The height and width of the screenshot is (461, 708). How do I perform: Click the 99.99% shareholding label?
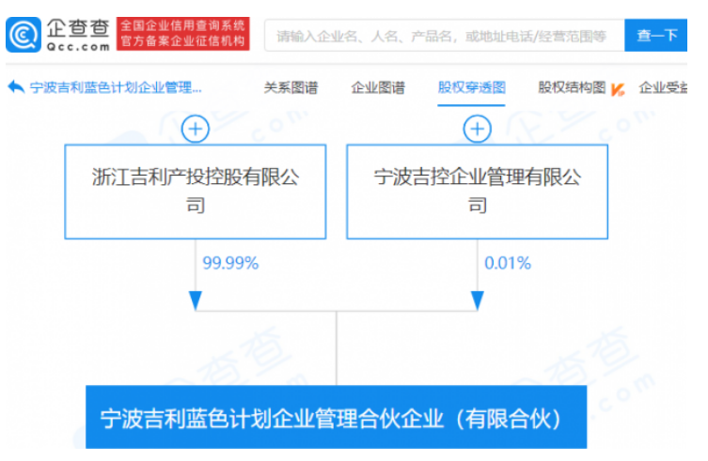(x=230, y=263)
